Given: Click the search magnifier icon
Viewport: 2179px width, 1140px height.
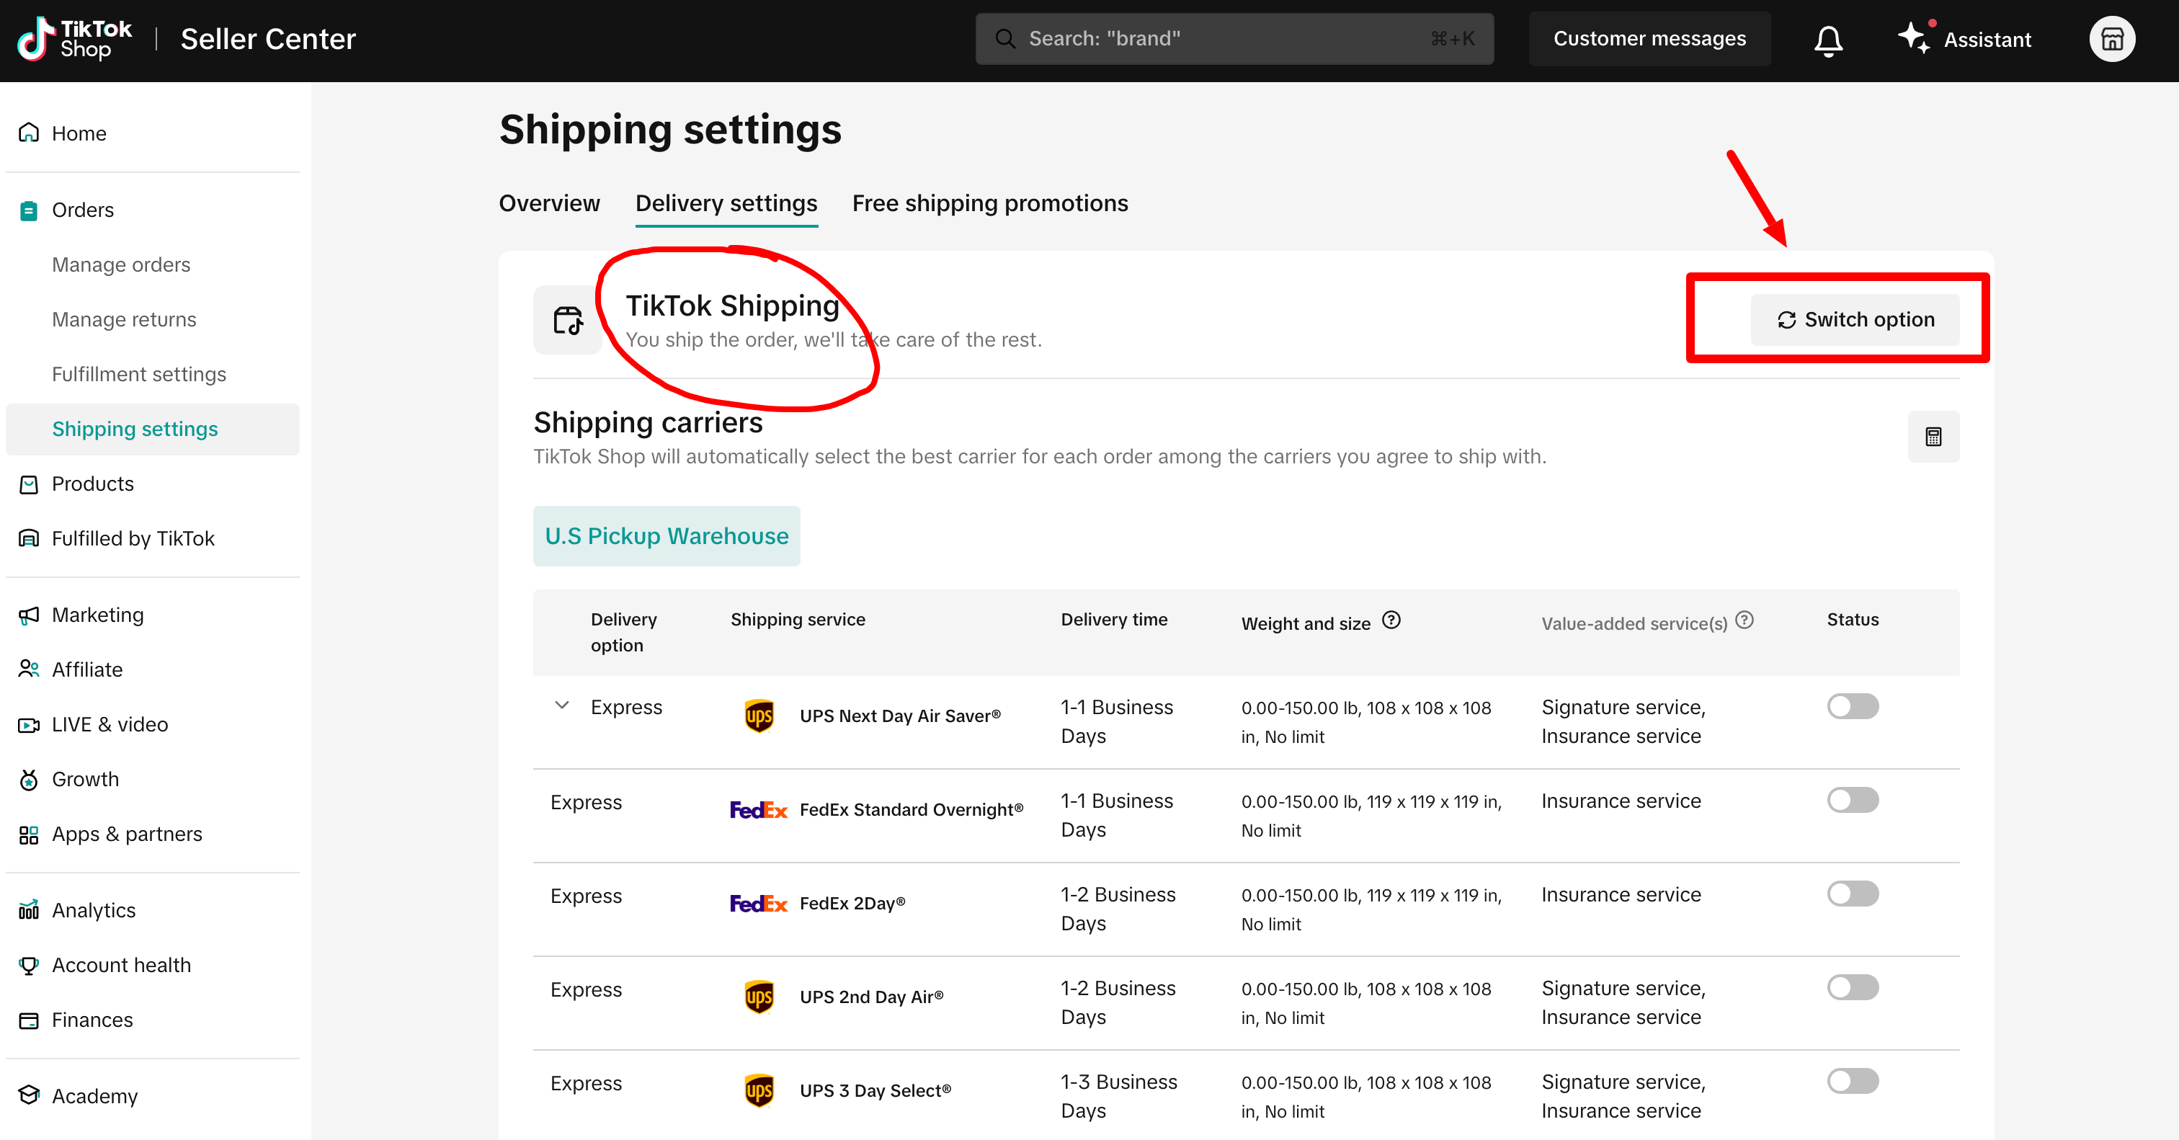Looking at the screenshot, I should point(1004,39).
